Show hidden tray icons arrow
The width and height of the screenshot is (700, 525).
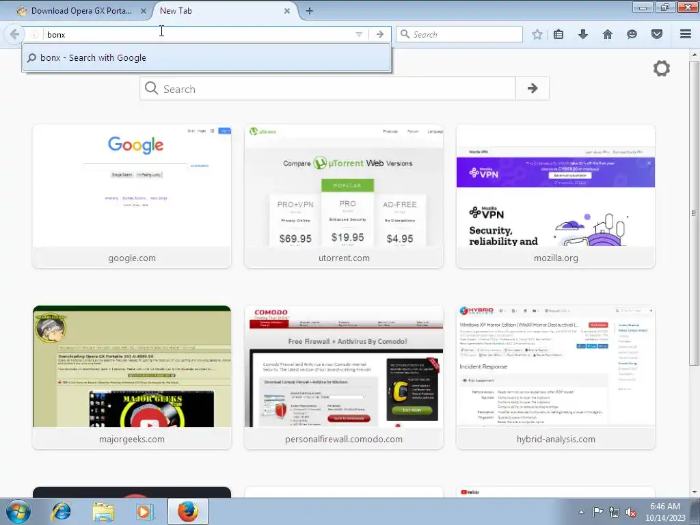[x=581, y=512]
